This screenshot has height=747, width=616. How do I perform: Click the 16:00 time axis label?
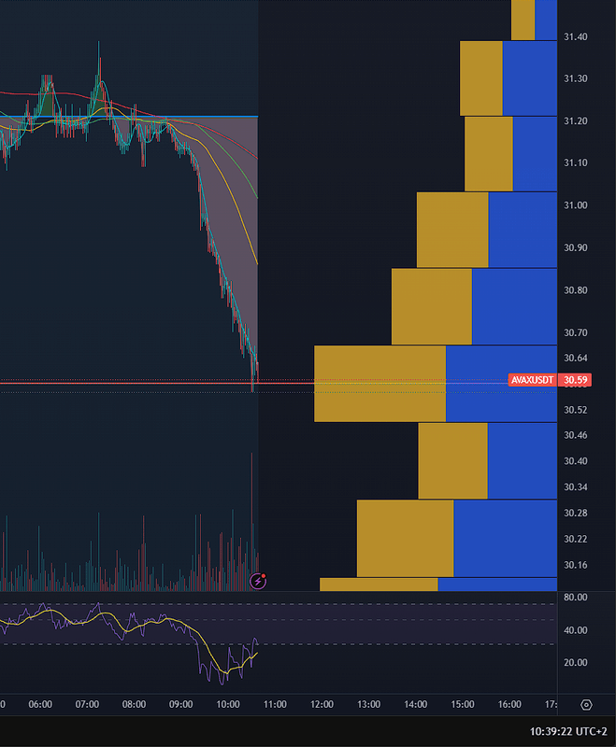click(509, 704)
